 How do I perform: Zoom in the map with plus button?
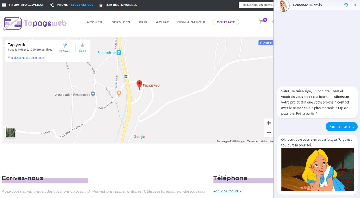(269, 123)
